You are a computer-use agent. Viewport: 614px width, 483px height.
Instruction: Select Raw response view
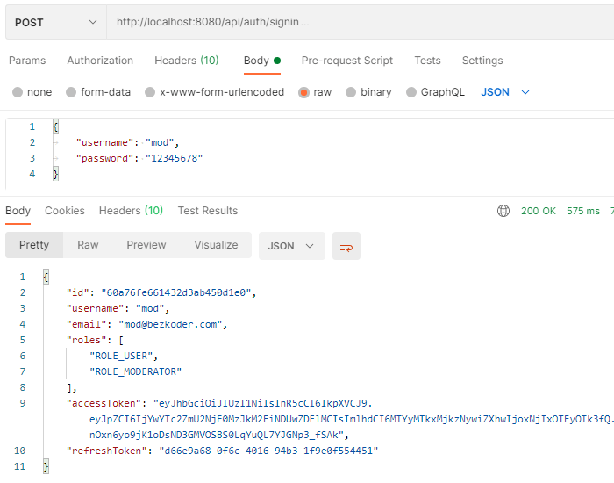tap(88, 245)
